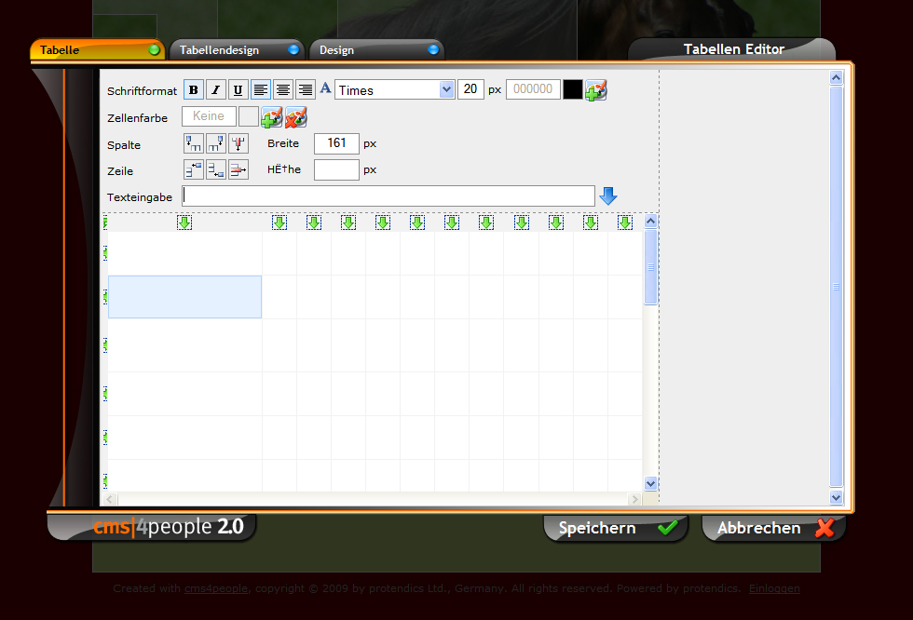Click into the Texteingabe text field
The image size is (913, 620).
pos(388,195)
